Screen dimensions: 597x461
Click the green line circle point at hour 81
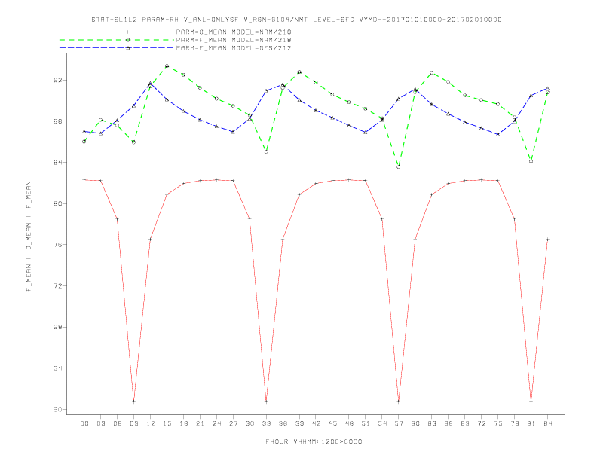click(x=531, y=161)
